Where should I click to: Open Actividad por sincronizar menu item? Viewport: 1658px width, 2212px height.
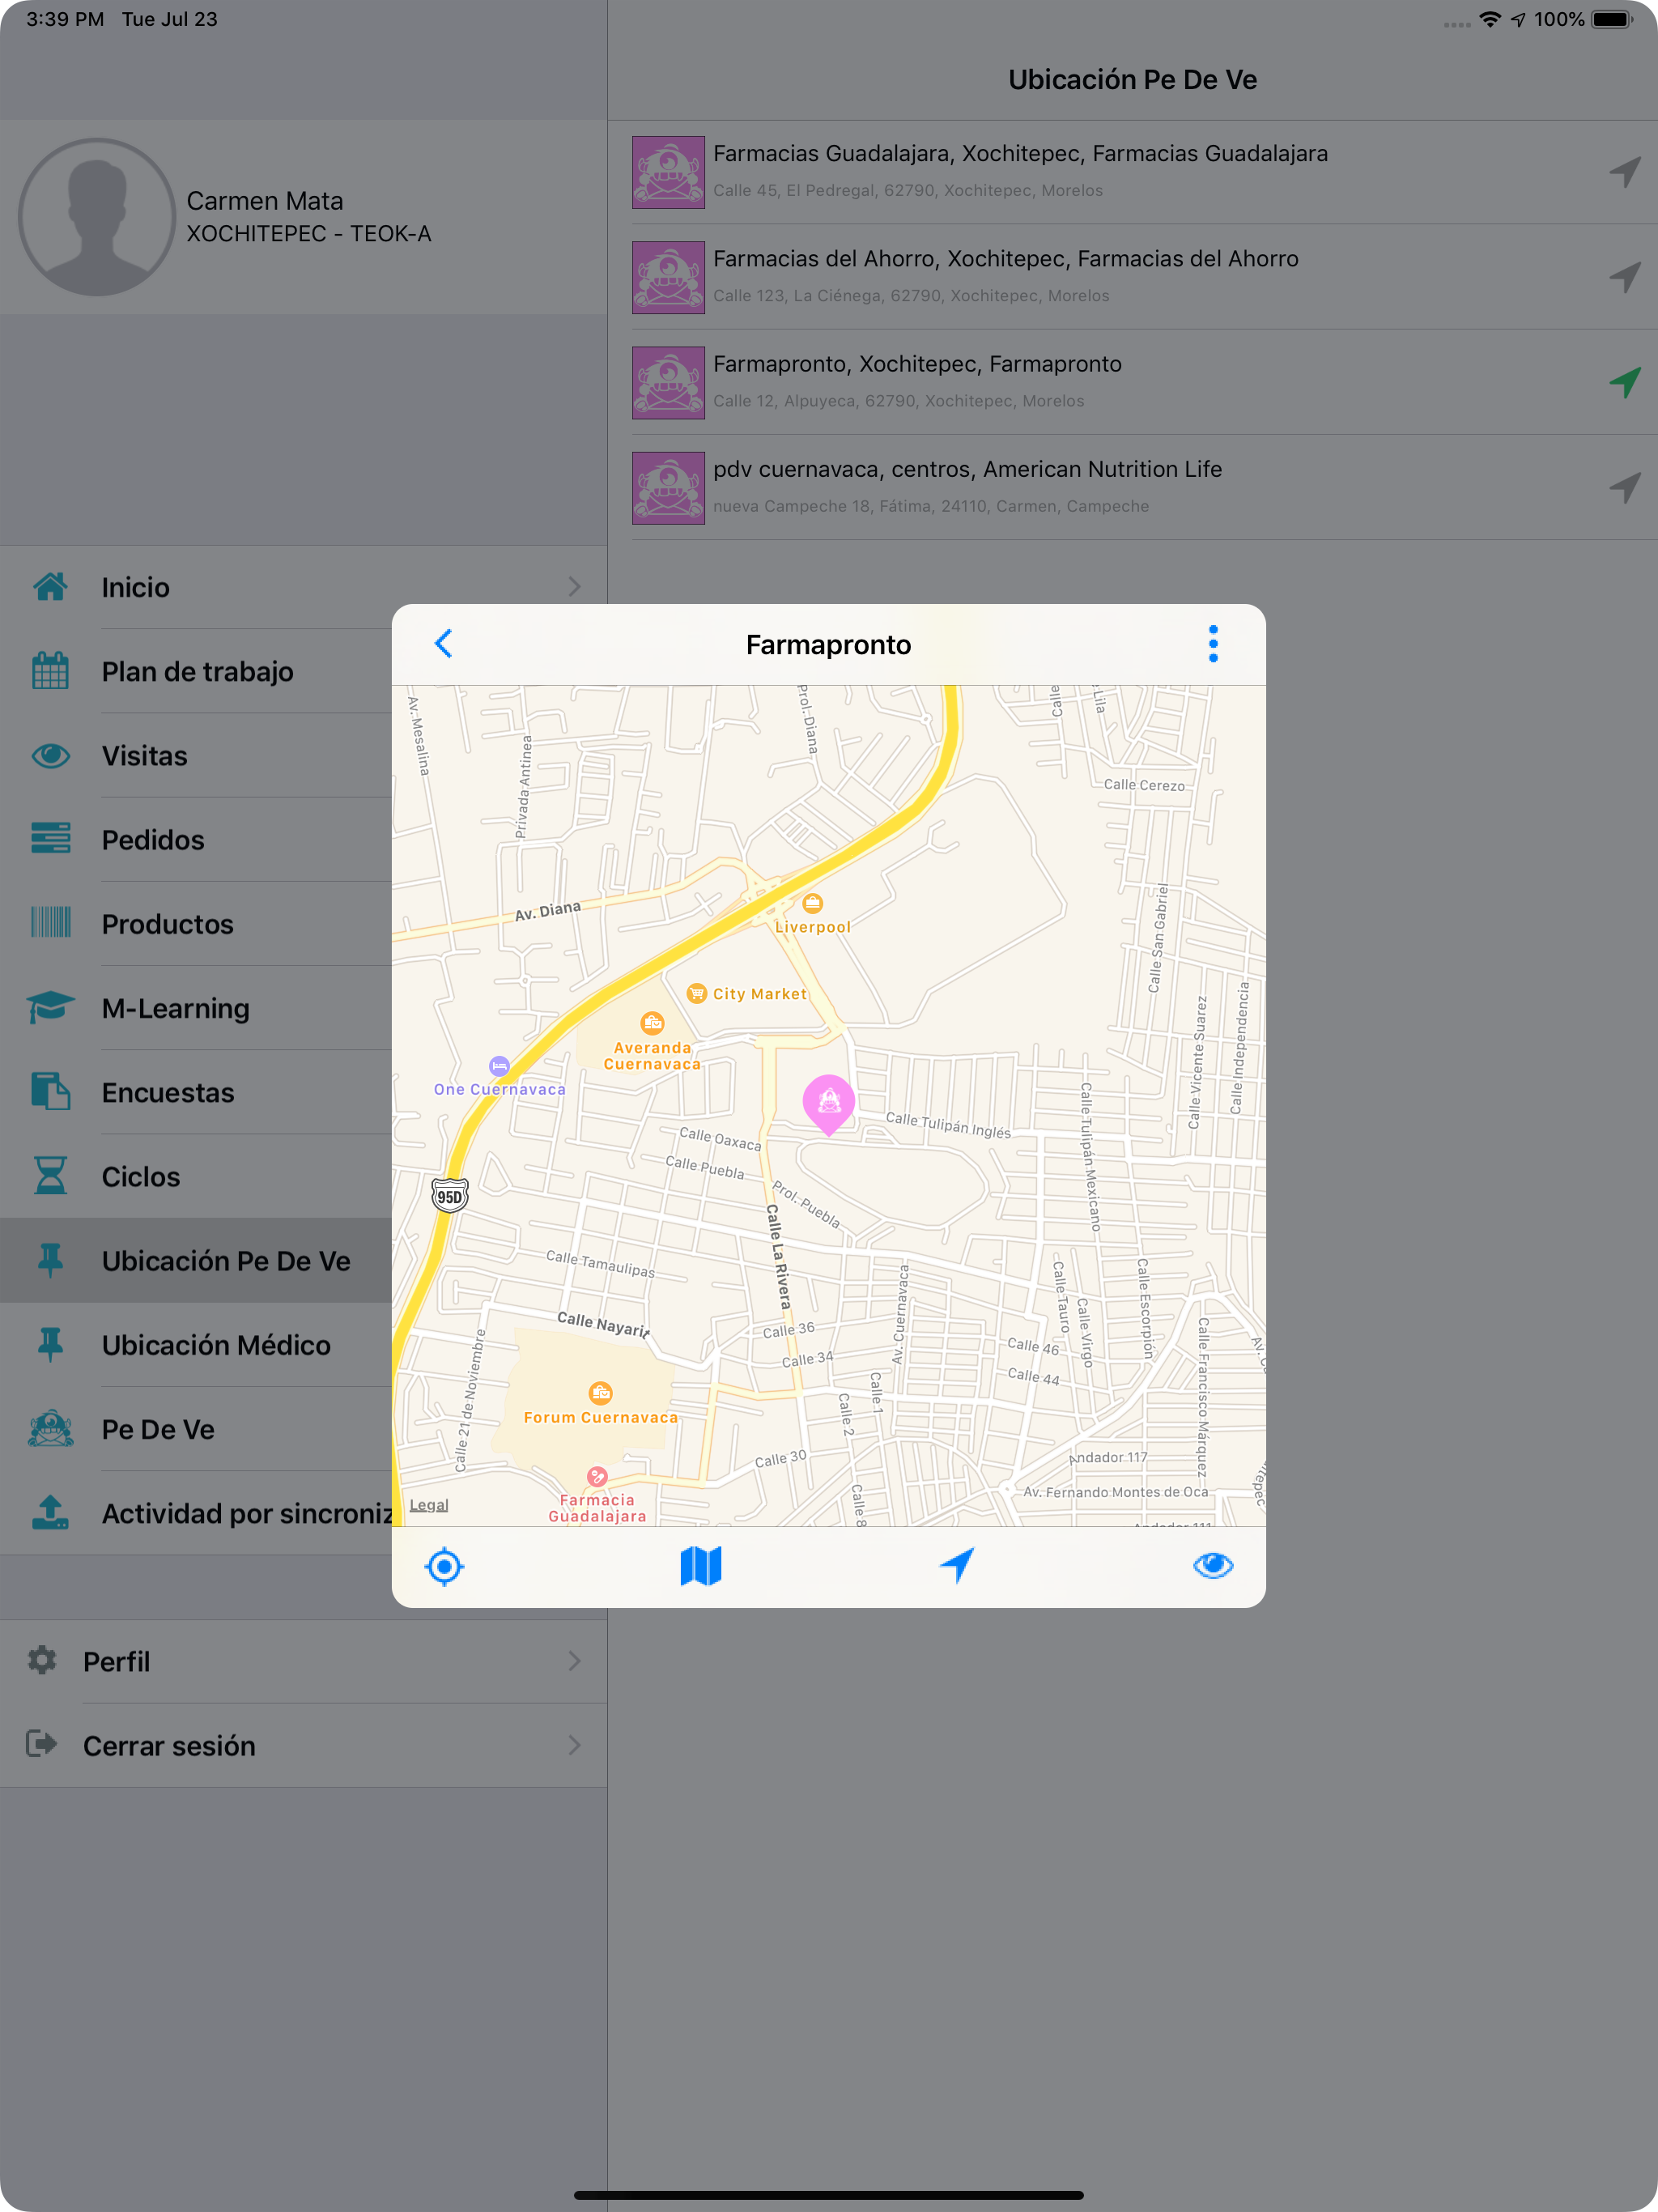click(196, 1513)
